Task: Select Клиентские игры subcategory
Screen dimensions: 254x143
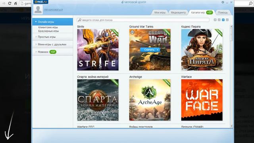Action: click(x=48, y=27)
